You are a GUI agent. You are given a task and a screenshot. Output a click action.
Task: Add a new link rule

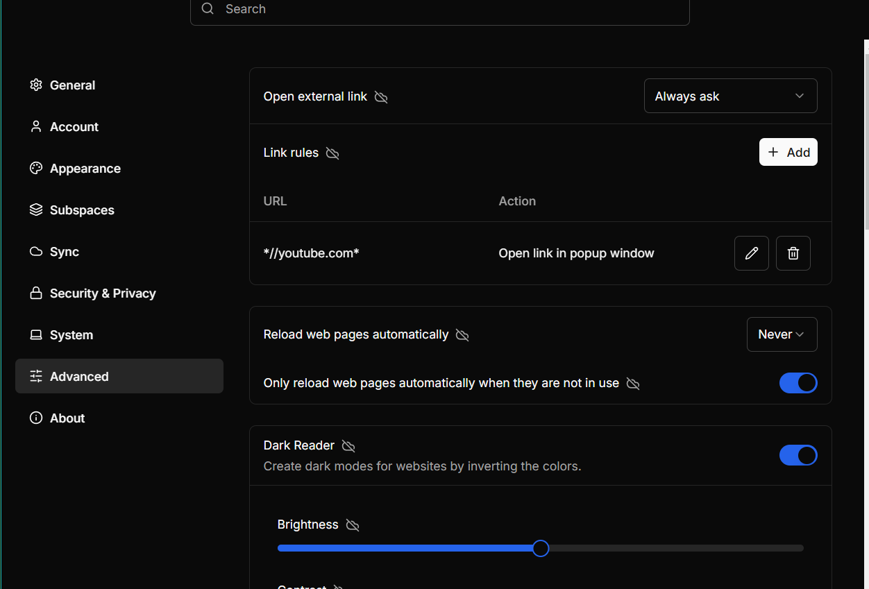click(x=788, y=153)
